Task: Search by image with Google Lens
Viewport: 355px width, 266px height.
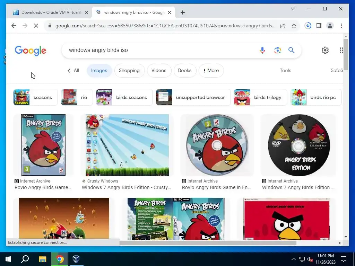Action: click(x=278, y=50)
